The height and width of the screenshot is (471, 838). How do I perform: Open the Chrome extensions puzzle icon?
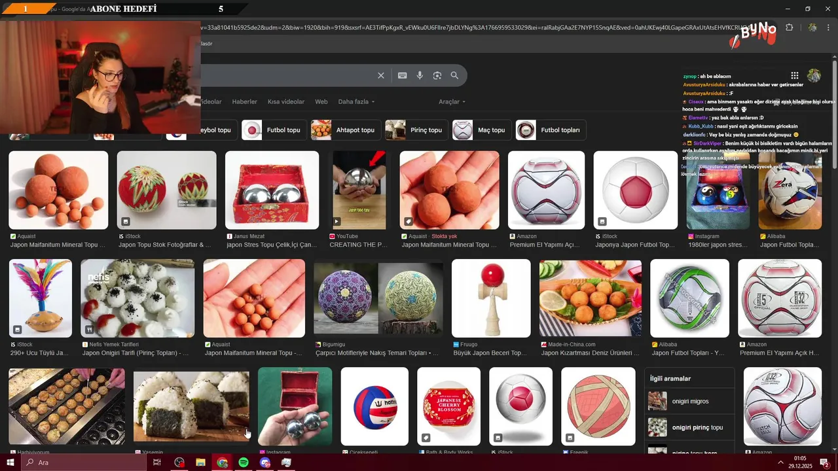789,27
